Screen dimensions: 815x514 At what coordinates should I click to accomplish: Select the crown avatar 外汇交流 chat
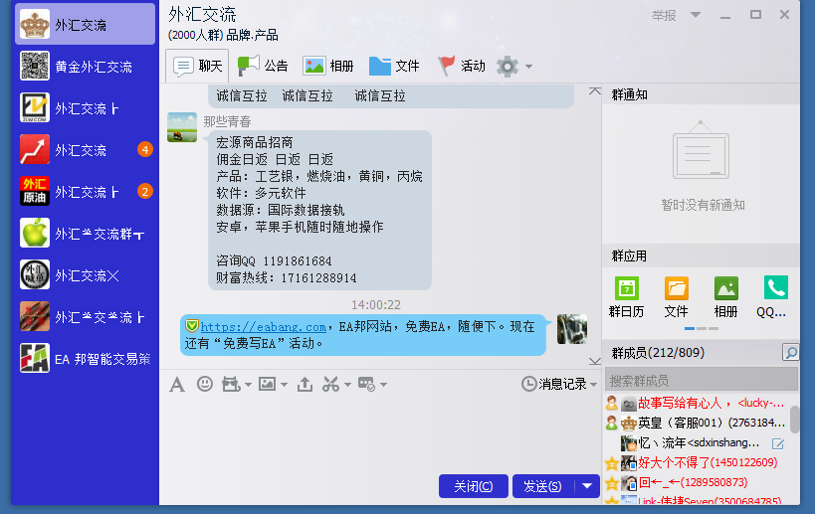coord(85,24)
